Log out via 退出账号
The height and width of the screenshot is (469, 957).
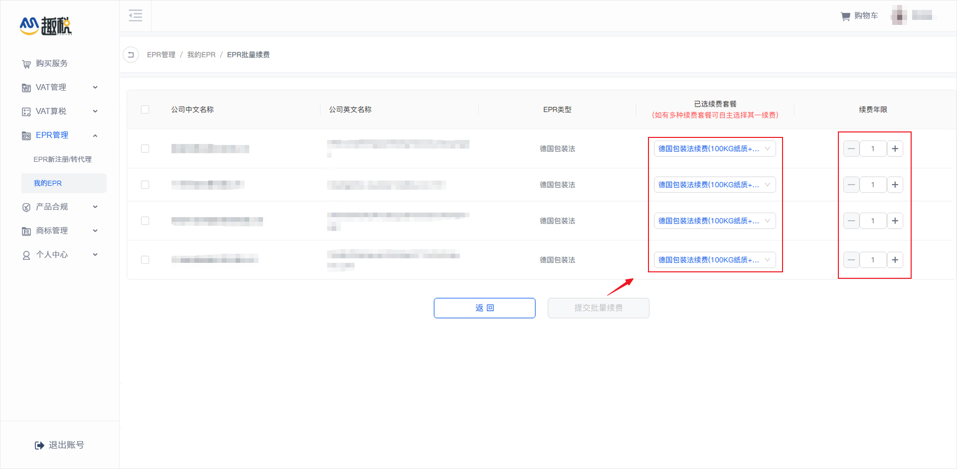[x=60, y=445]
